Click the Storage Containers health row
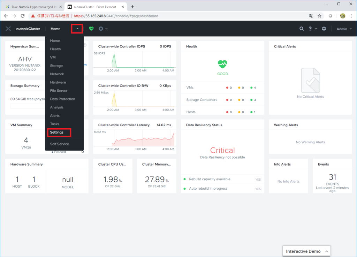357x257 pixels. coord(222,100)
